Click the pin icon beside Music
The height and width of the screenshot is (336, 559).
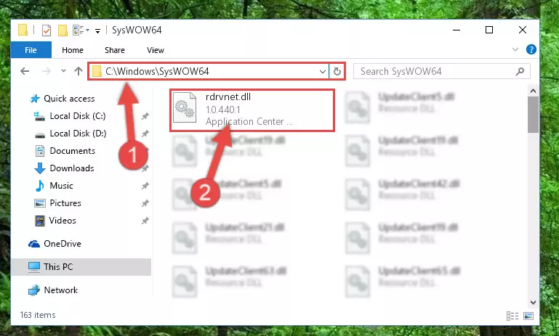(x=145, y=186)
